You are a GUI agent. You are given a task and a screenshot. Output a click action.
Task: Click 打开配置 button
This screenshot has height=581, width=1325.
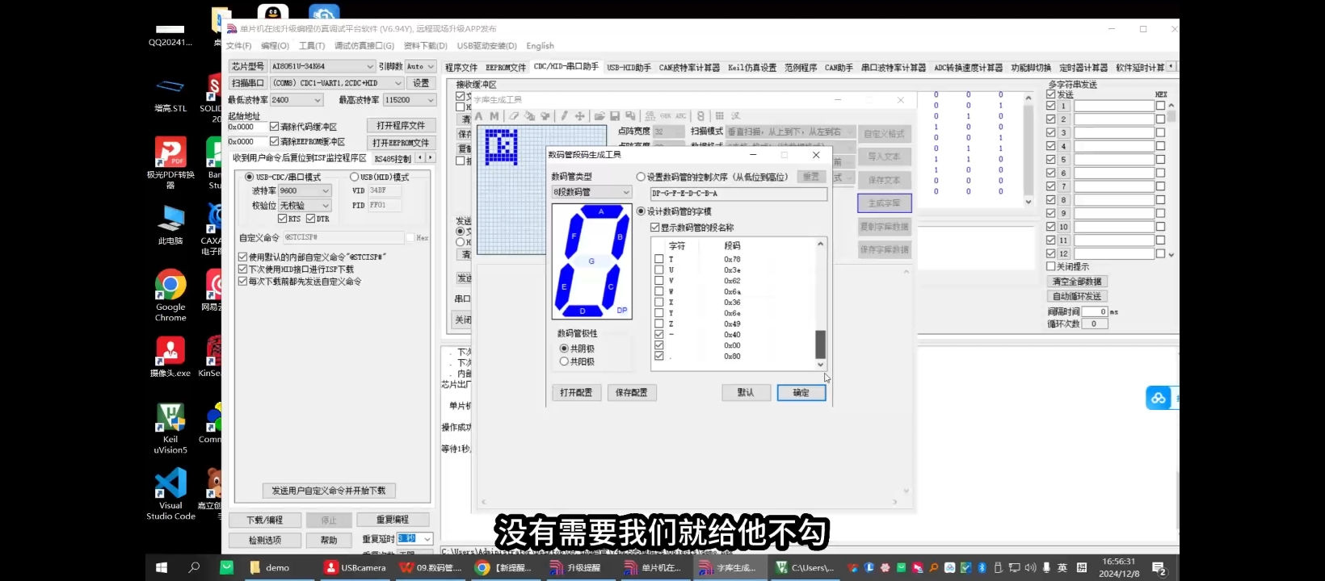pos(576,393)
